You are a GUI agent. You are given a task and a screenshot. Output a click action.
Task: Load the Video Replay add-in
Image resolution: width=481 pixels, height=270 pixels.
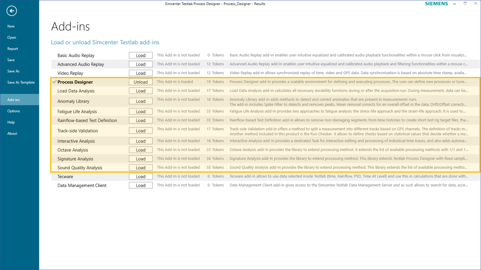141,73
